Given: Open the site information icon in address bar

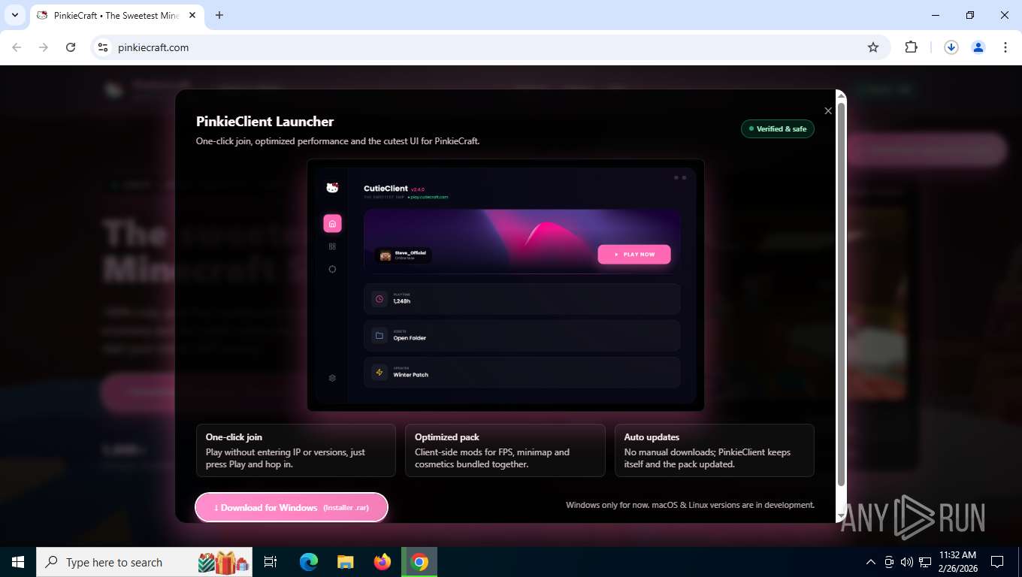Looking at the screenshot, I should (103, 47).
